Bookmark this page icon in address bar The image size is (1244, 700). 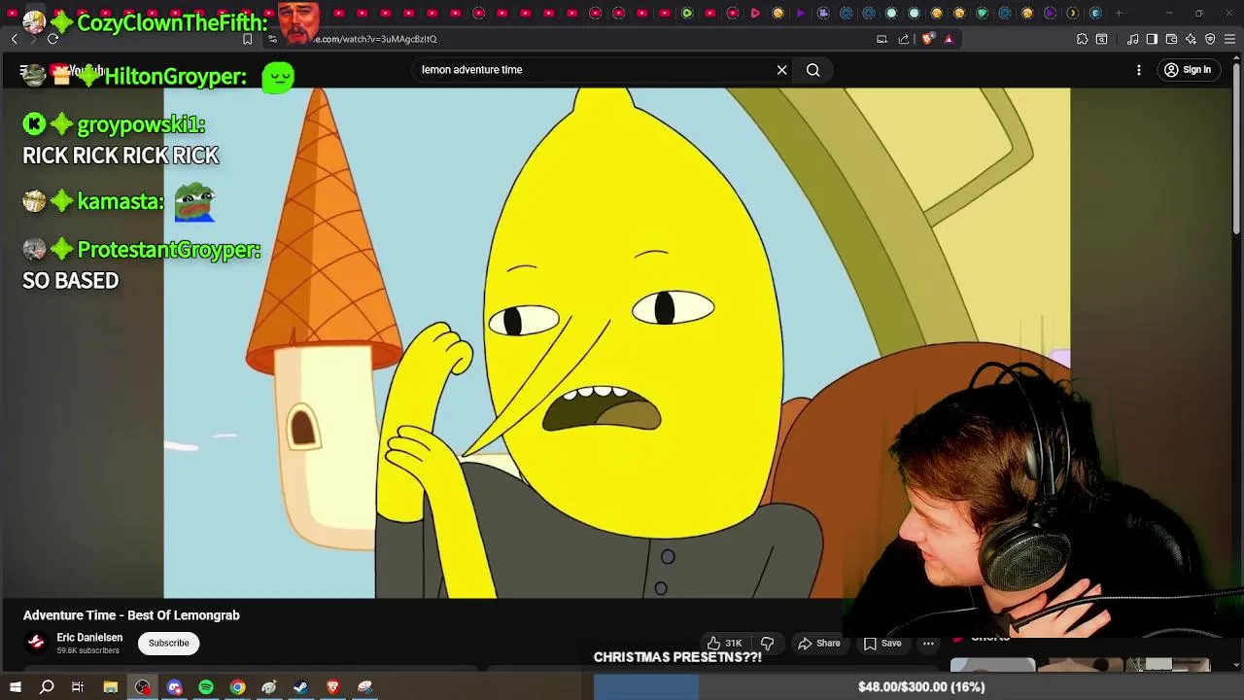247,39
